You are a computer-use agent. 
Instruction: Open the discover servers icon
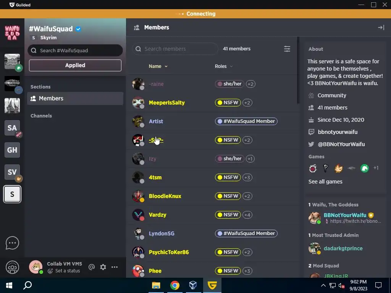point(12,267)
